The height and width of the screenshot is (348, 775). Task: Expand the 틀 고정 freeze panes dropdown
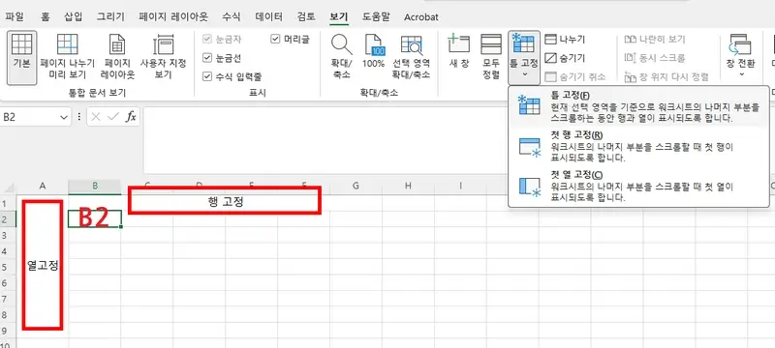524,73
